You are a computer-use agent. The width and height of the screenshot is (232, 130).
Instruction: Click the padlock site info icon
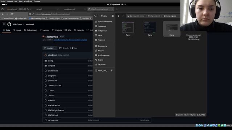[33, 14]
